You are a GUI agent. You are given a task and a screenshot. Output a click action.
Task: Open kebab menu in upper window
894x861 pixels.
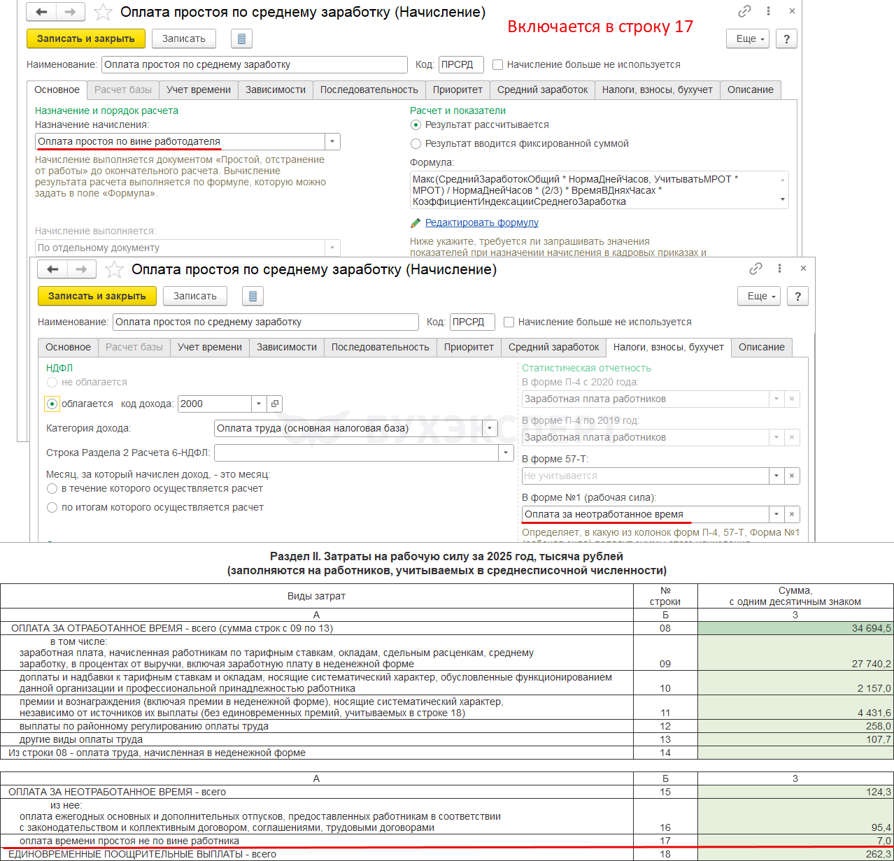(768, 11)
